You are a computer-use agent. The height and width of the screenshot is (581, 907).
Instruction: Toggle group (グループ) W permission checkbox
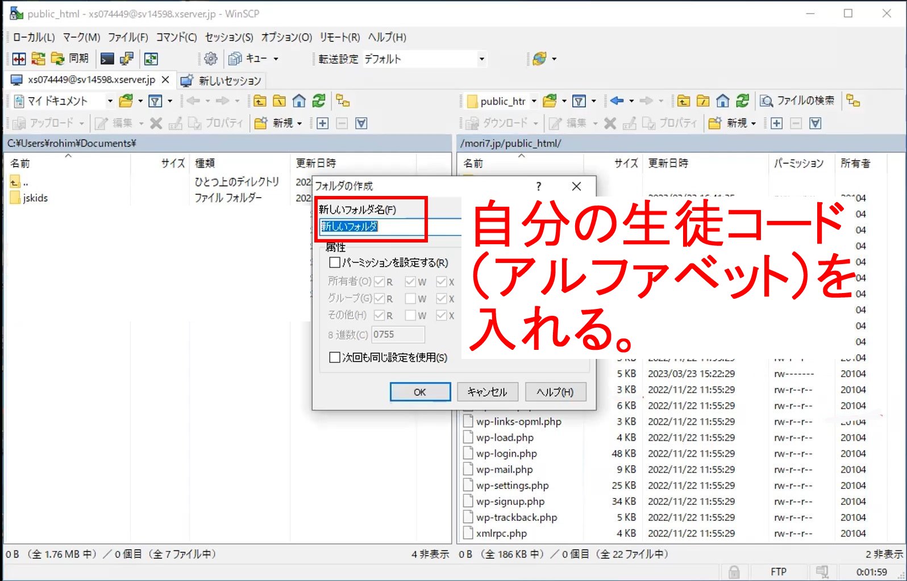coord(410,298)
